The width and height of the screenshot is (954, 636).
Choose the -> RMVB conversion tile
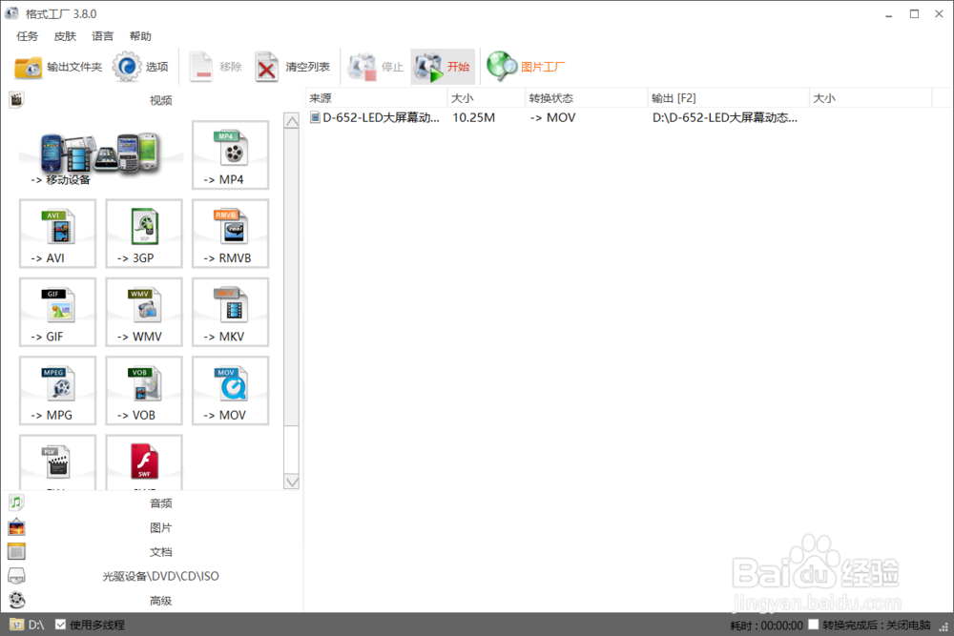click(x=230, y=234)
